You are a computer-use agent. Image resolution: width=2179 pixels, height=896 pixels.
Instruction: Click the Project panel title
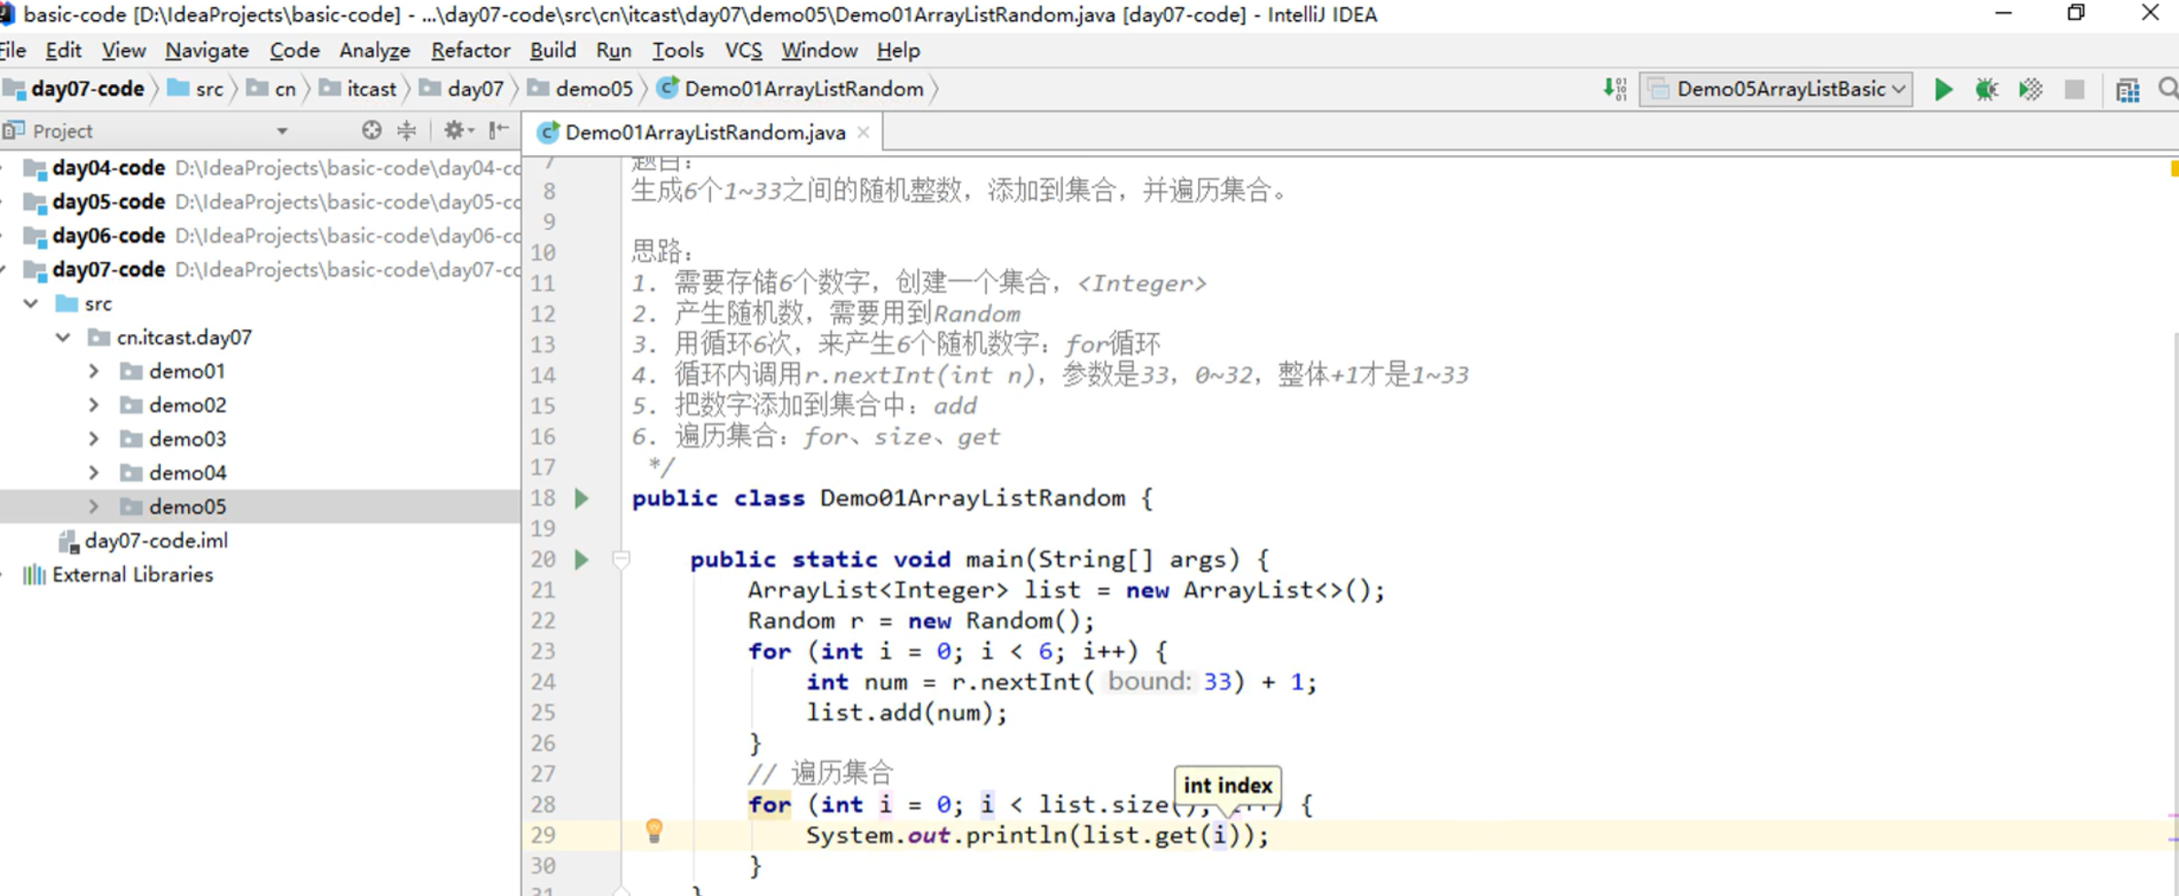tap(62, 131)
